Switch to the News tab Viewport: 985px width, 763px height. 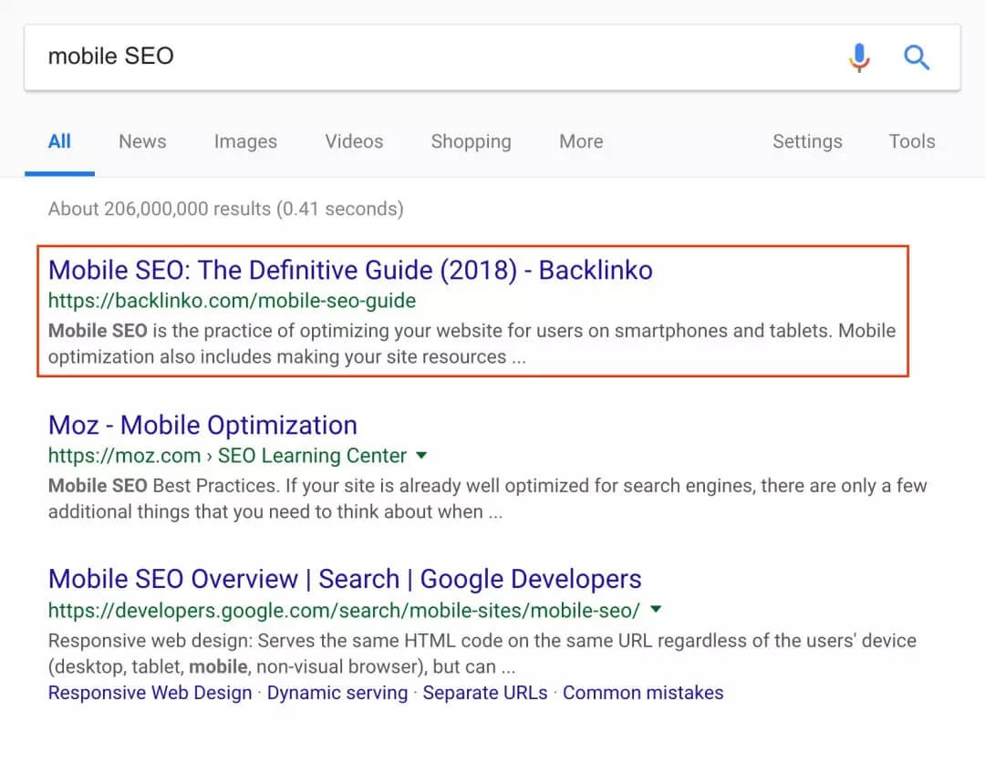(x=142, y=141)
